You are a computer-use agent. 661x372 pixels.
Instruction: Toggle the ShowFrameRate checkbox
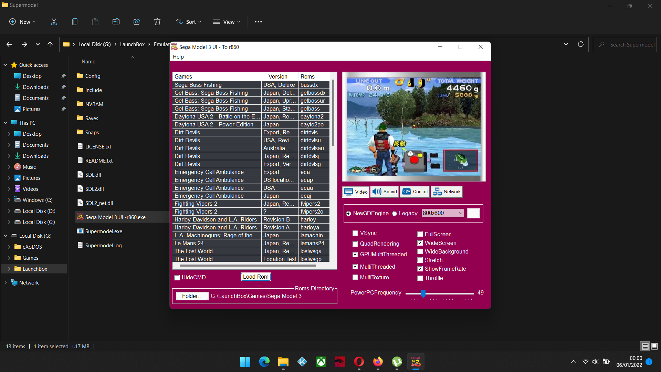pos(420,269)
